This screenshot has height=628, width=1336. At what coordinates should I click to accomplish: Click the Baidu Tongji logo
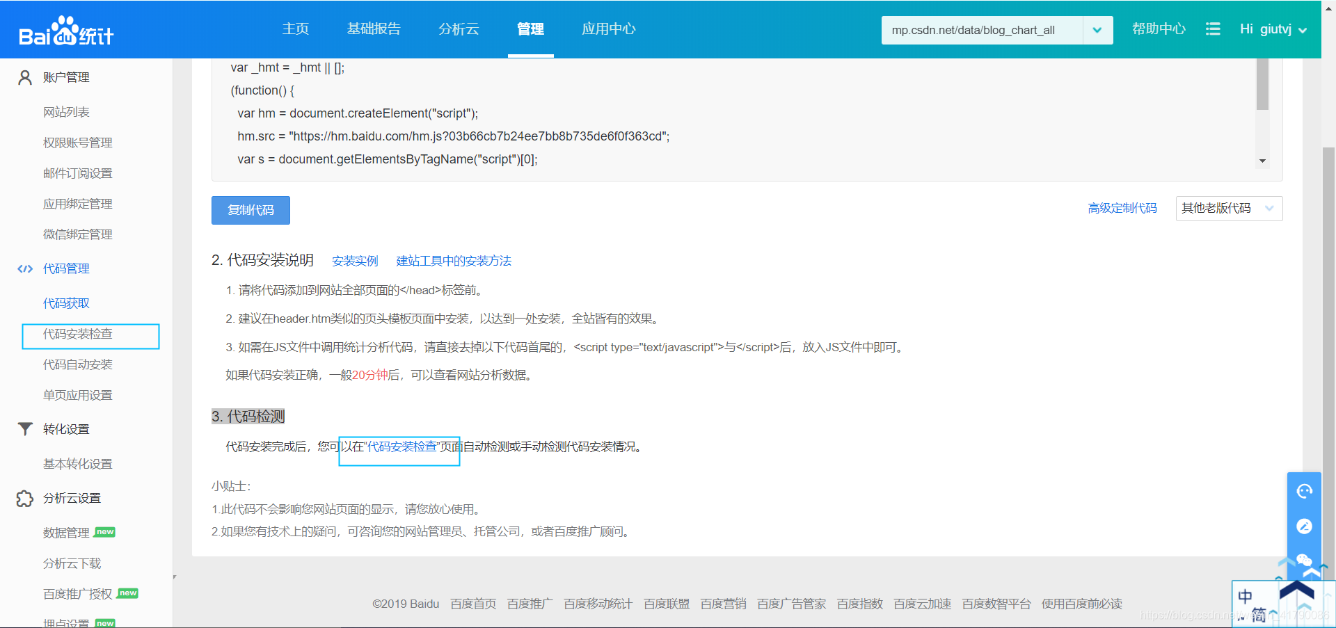tap(66, 31)
